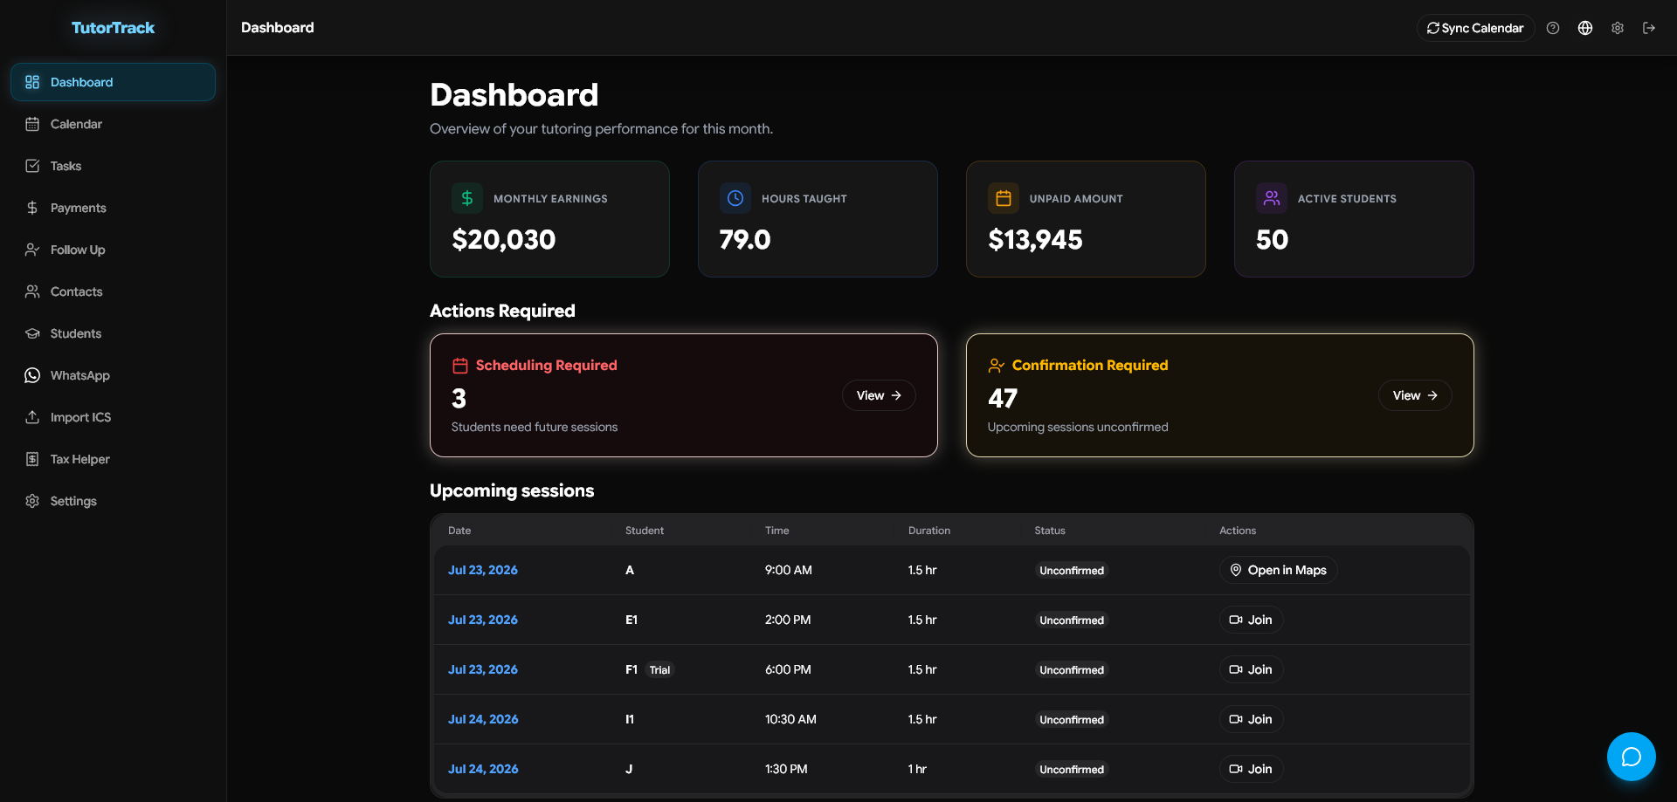Click the Status column header

[x=1050, y=531]
